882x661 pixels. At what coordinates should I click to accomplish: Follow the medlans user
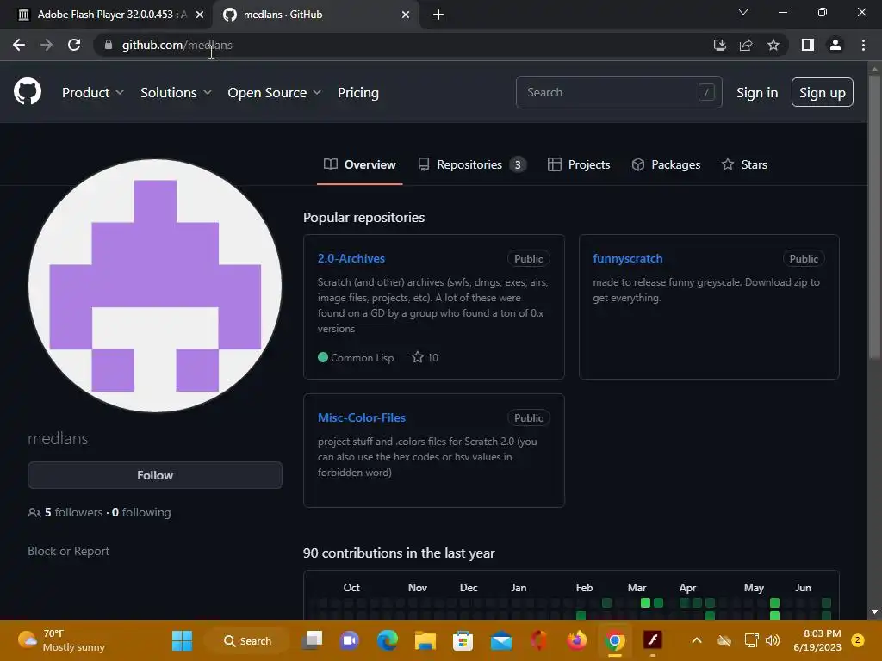tap(155, 475)
